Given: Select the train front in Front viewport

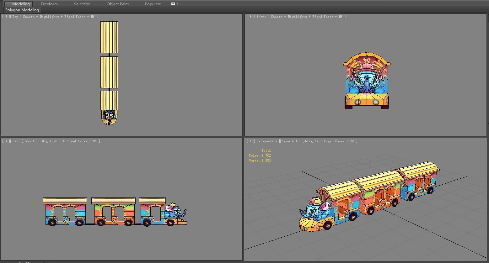Looking at the screenshot, I should [367, 81].
